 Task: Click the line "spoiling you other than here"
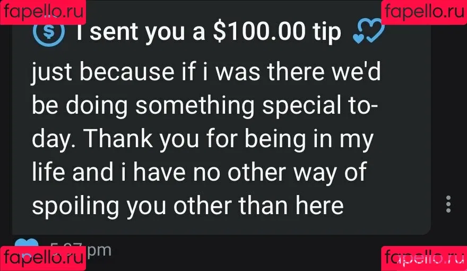coord(188,206)
